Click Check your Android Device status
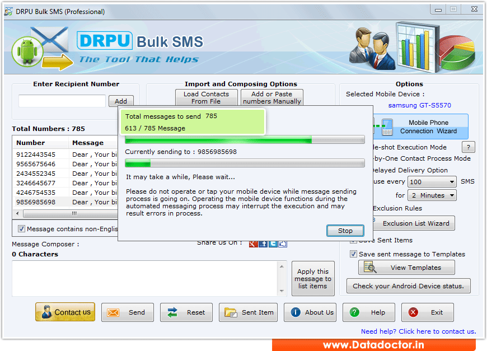This screenshot has width=487, height=351. pyautogui.click(x=409, y=286)
